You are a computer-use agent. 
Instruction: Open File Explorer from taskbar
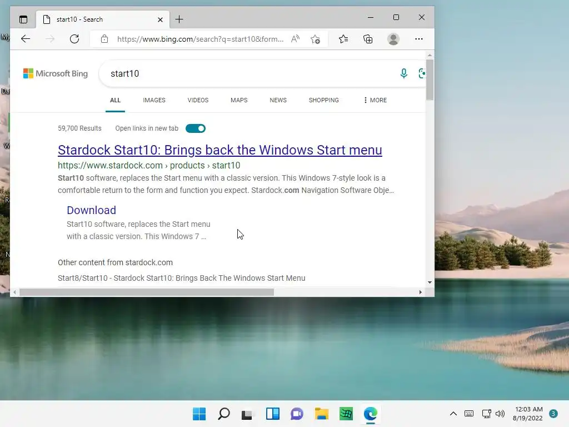coord(322,414)
